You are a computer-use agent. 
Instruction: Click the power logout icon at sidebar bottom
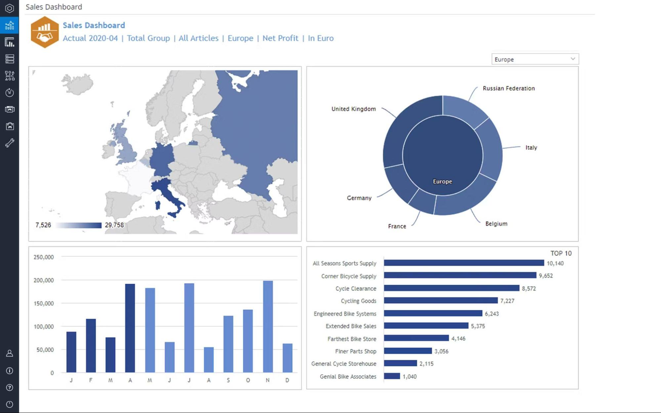(x=9, y=404)
